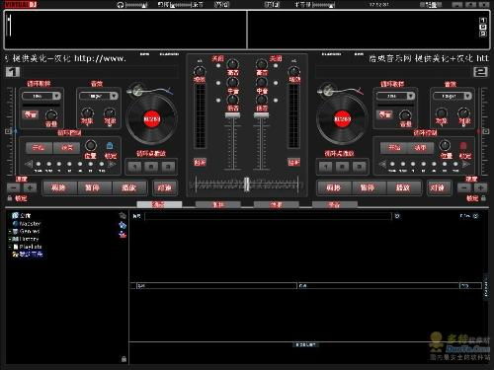The height and width of the screenshot is (370, 494).
Task: Trigger hot cue 1 on deck 1
Action: coord(135,167)
